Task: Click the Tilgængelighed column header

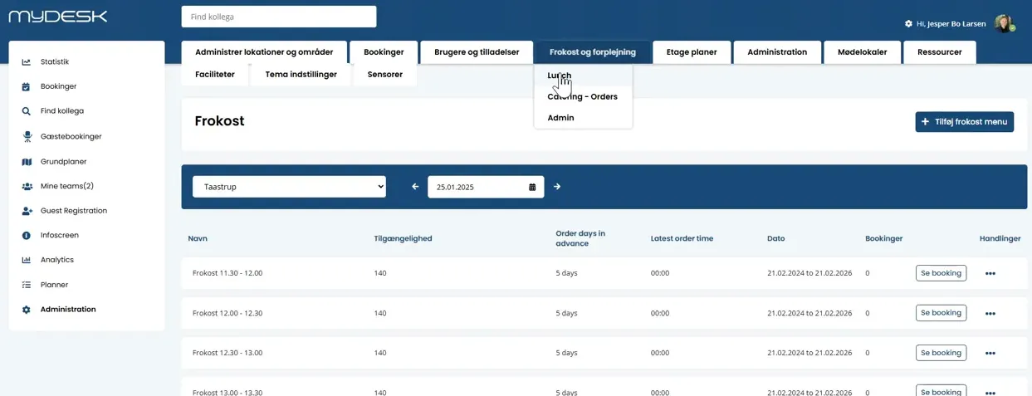Action: tap(403, 239)
